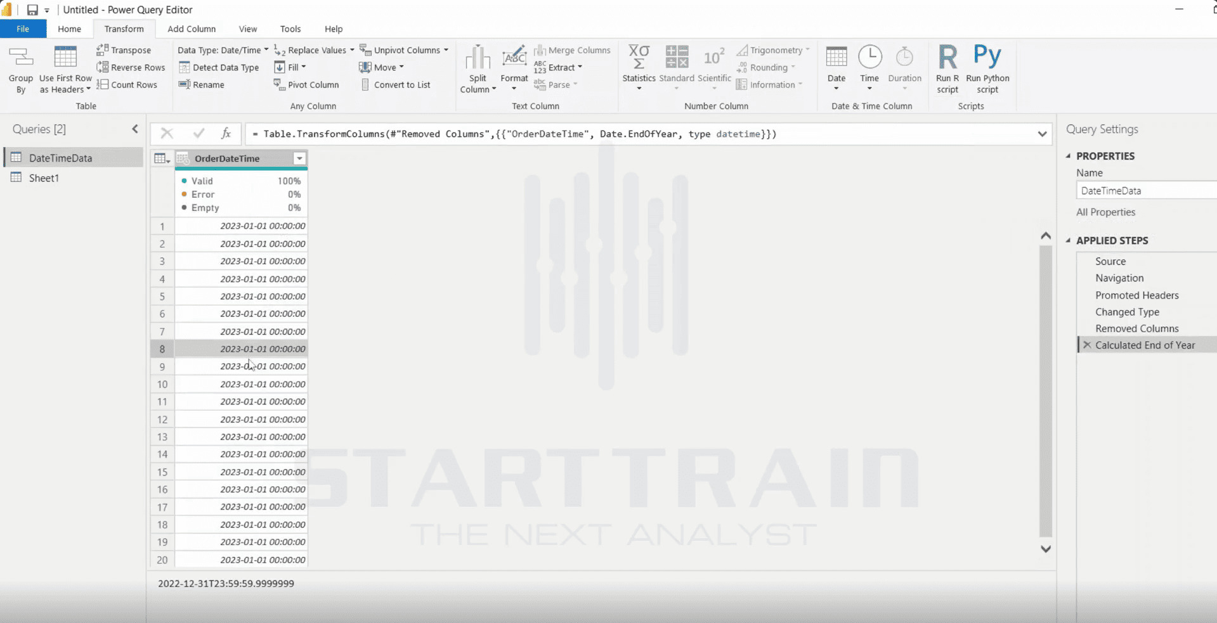Image resolution: width=1217 pixels, height=623 pixels.
Task: Click Use First Row as Headers
Action: 65,70
